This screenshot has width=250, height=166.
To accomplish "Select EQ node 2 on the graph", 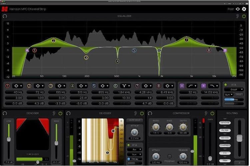I will point(54,41).
